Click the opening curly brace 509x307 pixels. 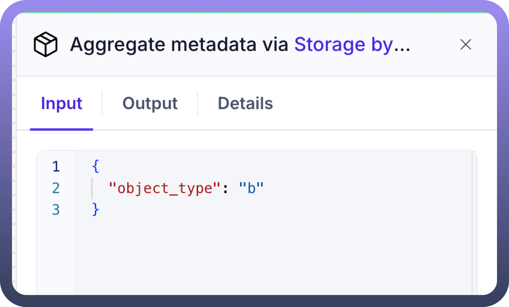(x=95, y=167)
